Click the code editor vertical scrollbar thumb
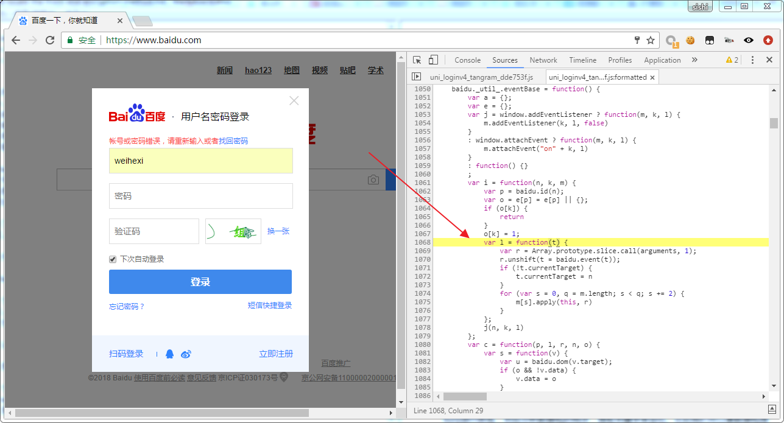The width and height of the screenshot is (784, 423). (x=774, y=123)
